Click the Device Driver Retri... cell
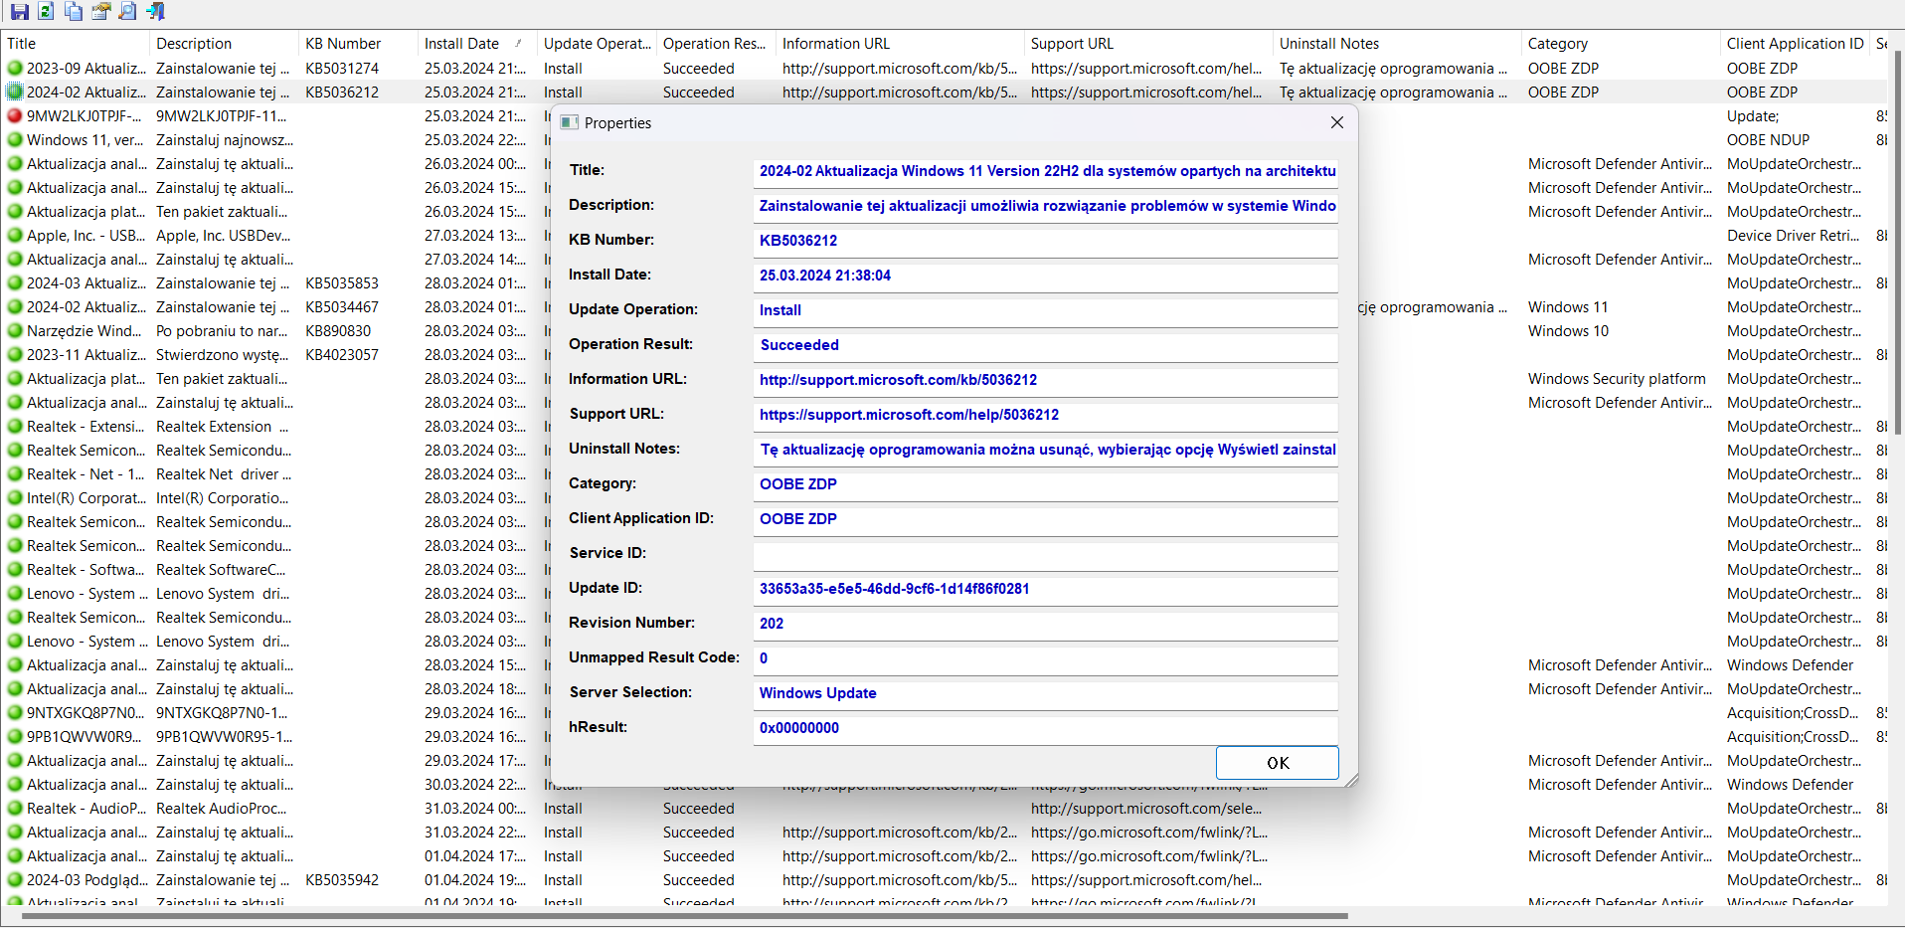This screenshot has width=1905, height=928. click(x=1794, y=236)
